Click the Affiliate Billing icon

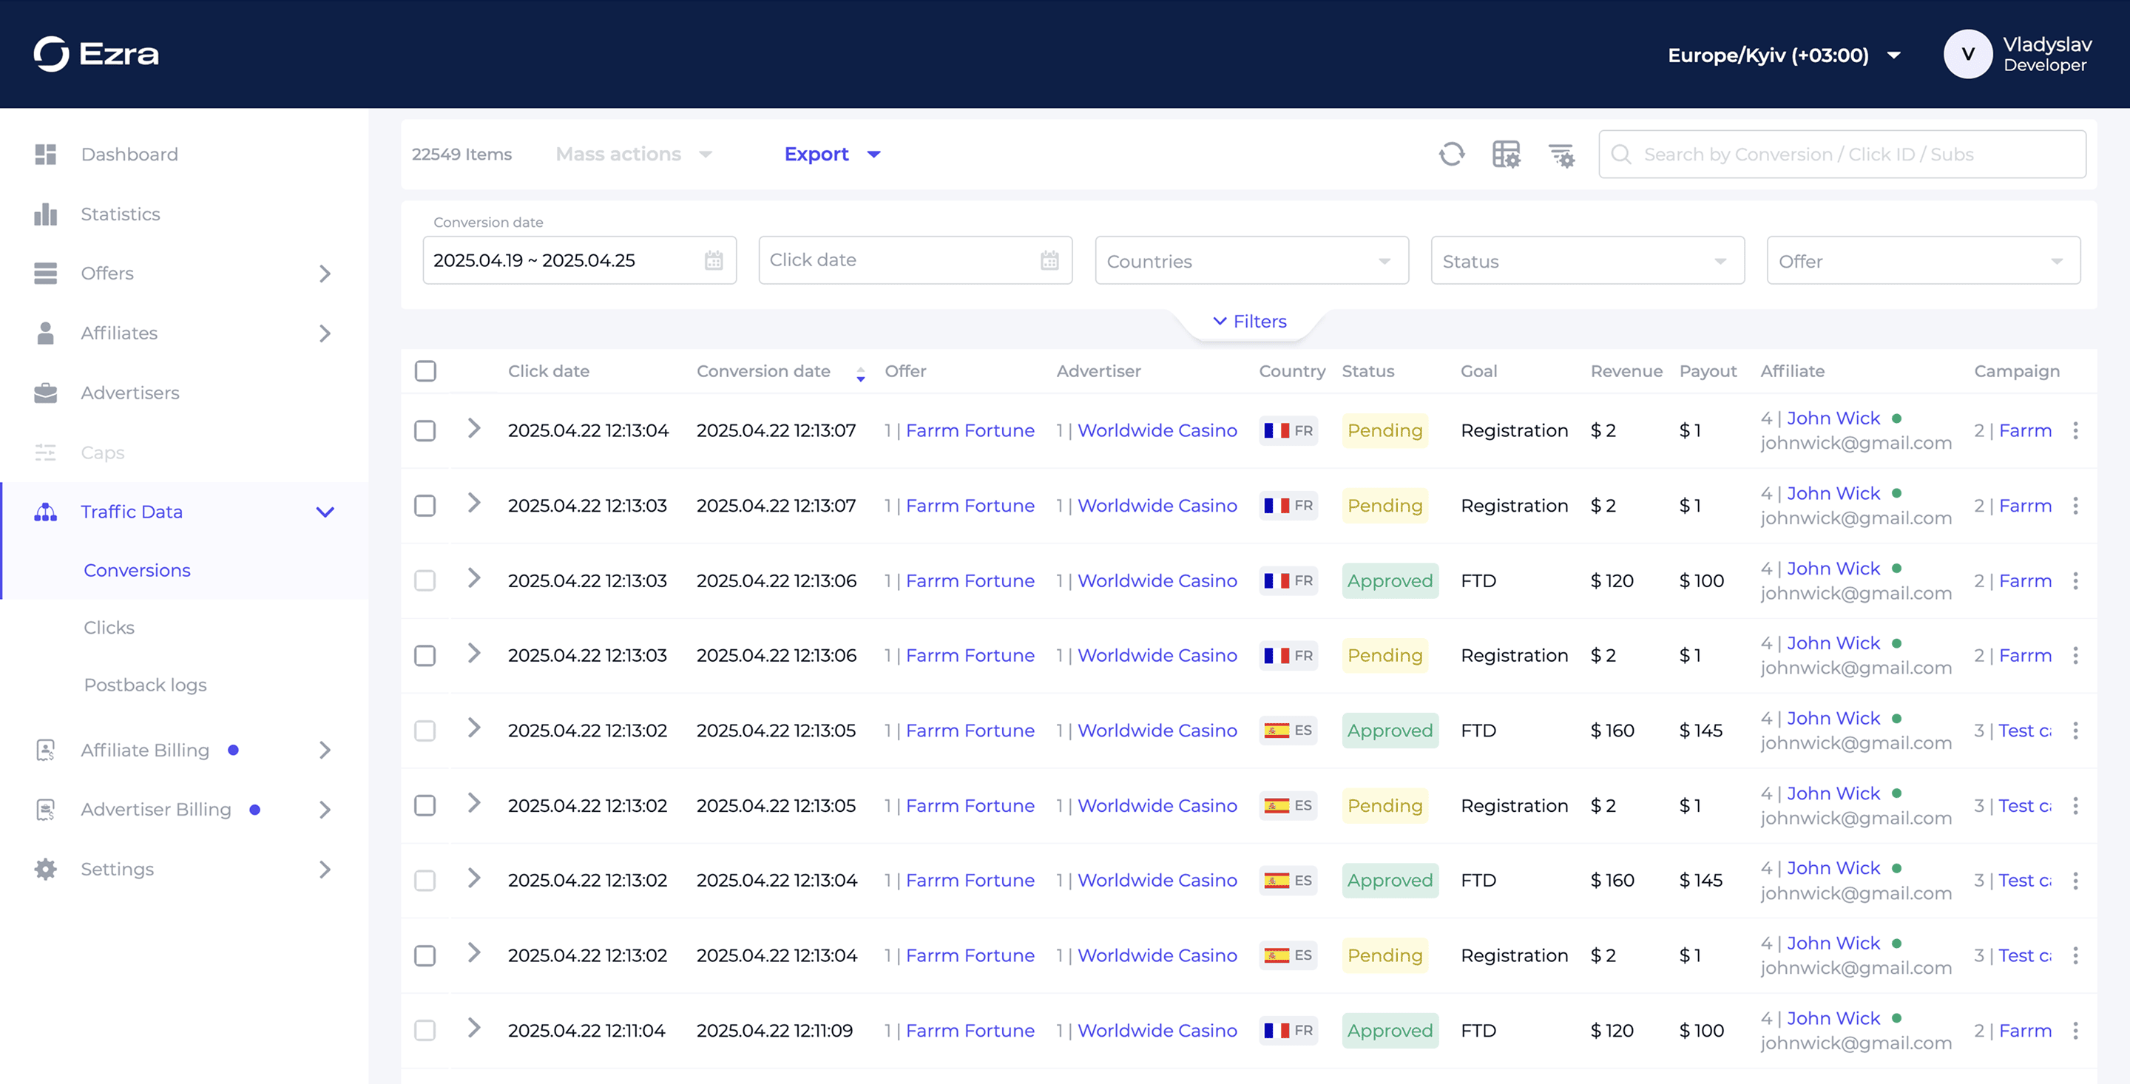coord(45,750)
